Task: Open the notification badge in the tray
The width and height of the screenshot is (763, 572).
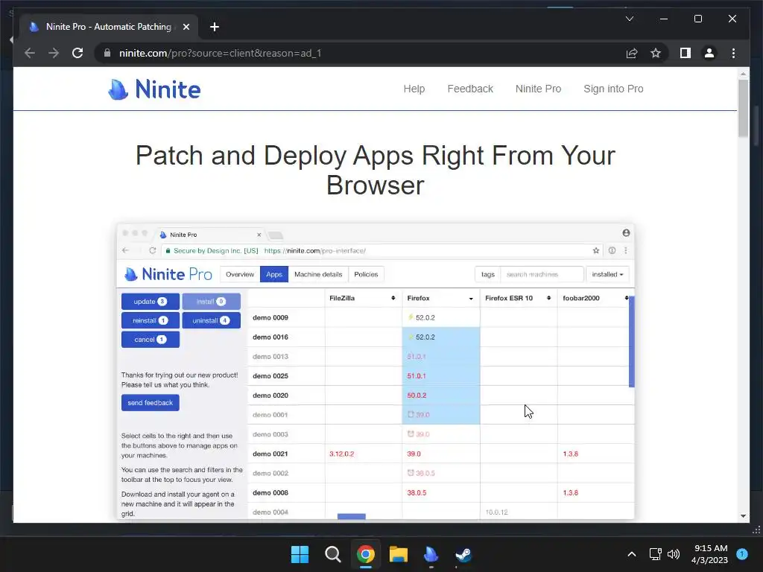Action: pyautogui.click(x=742, y=553)
